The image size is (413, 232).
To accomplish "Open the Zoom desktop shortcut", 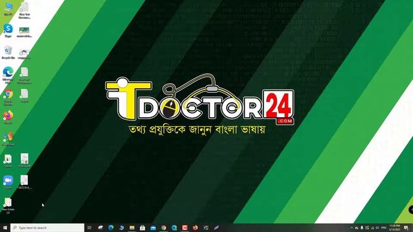I will point(8,182).
